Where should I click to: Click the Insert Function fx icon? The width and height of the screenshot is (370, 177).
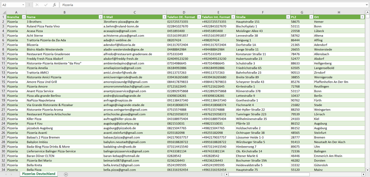pos(54,5)
